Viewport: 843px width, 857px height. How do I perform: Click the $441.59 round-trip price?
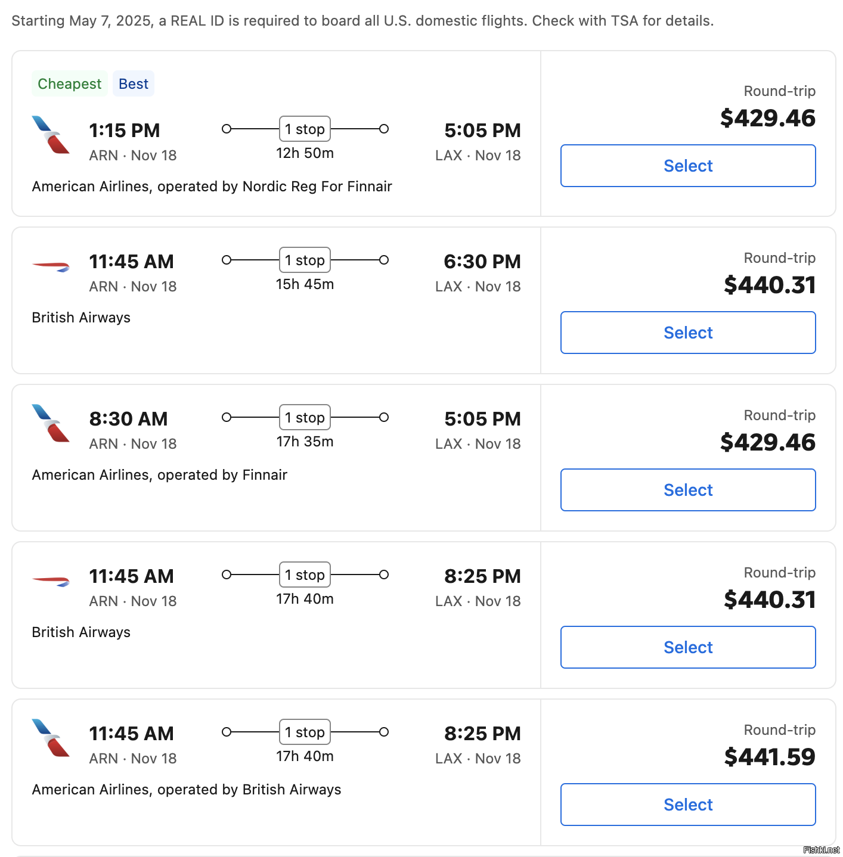pos(770,757)
